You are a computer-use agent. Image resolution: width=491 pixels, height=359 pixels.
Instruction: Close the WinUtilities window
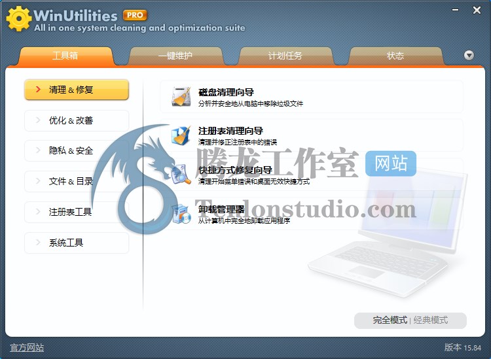click(477, 10)
